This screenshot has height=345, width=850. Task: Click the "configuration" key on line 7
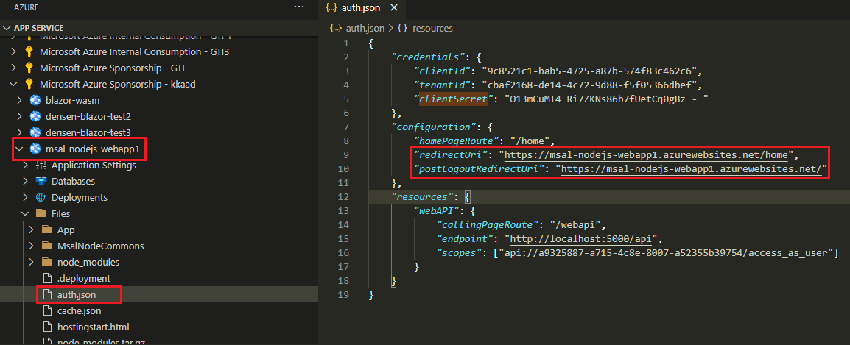(435, 127)
